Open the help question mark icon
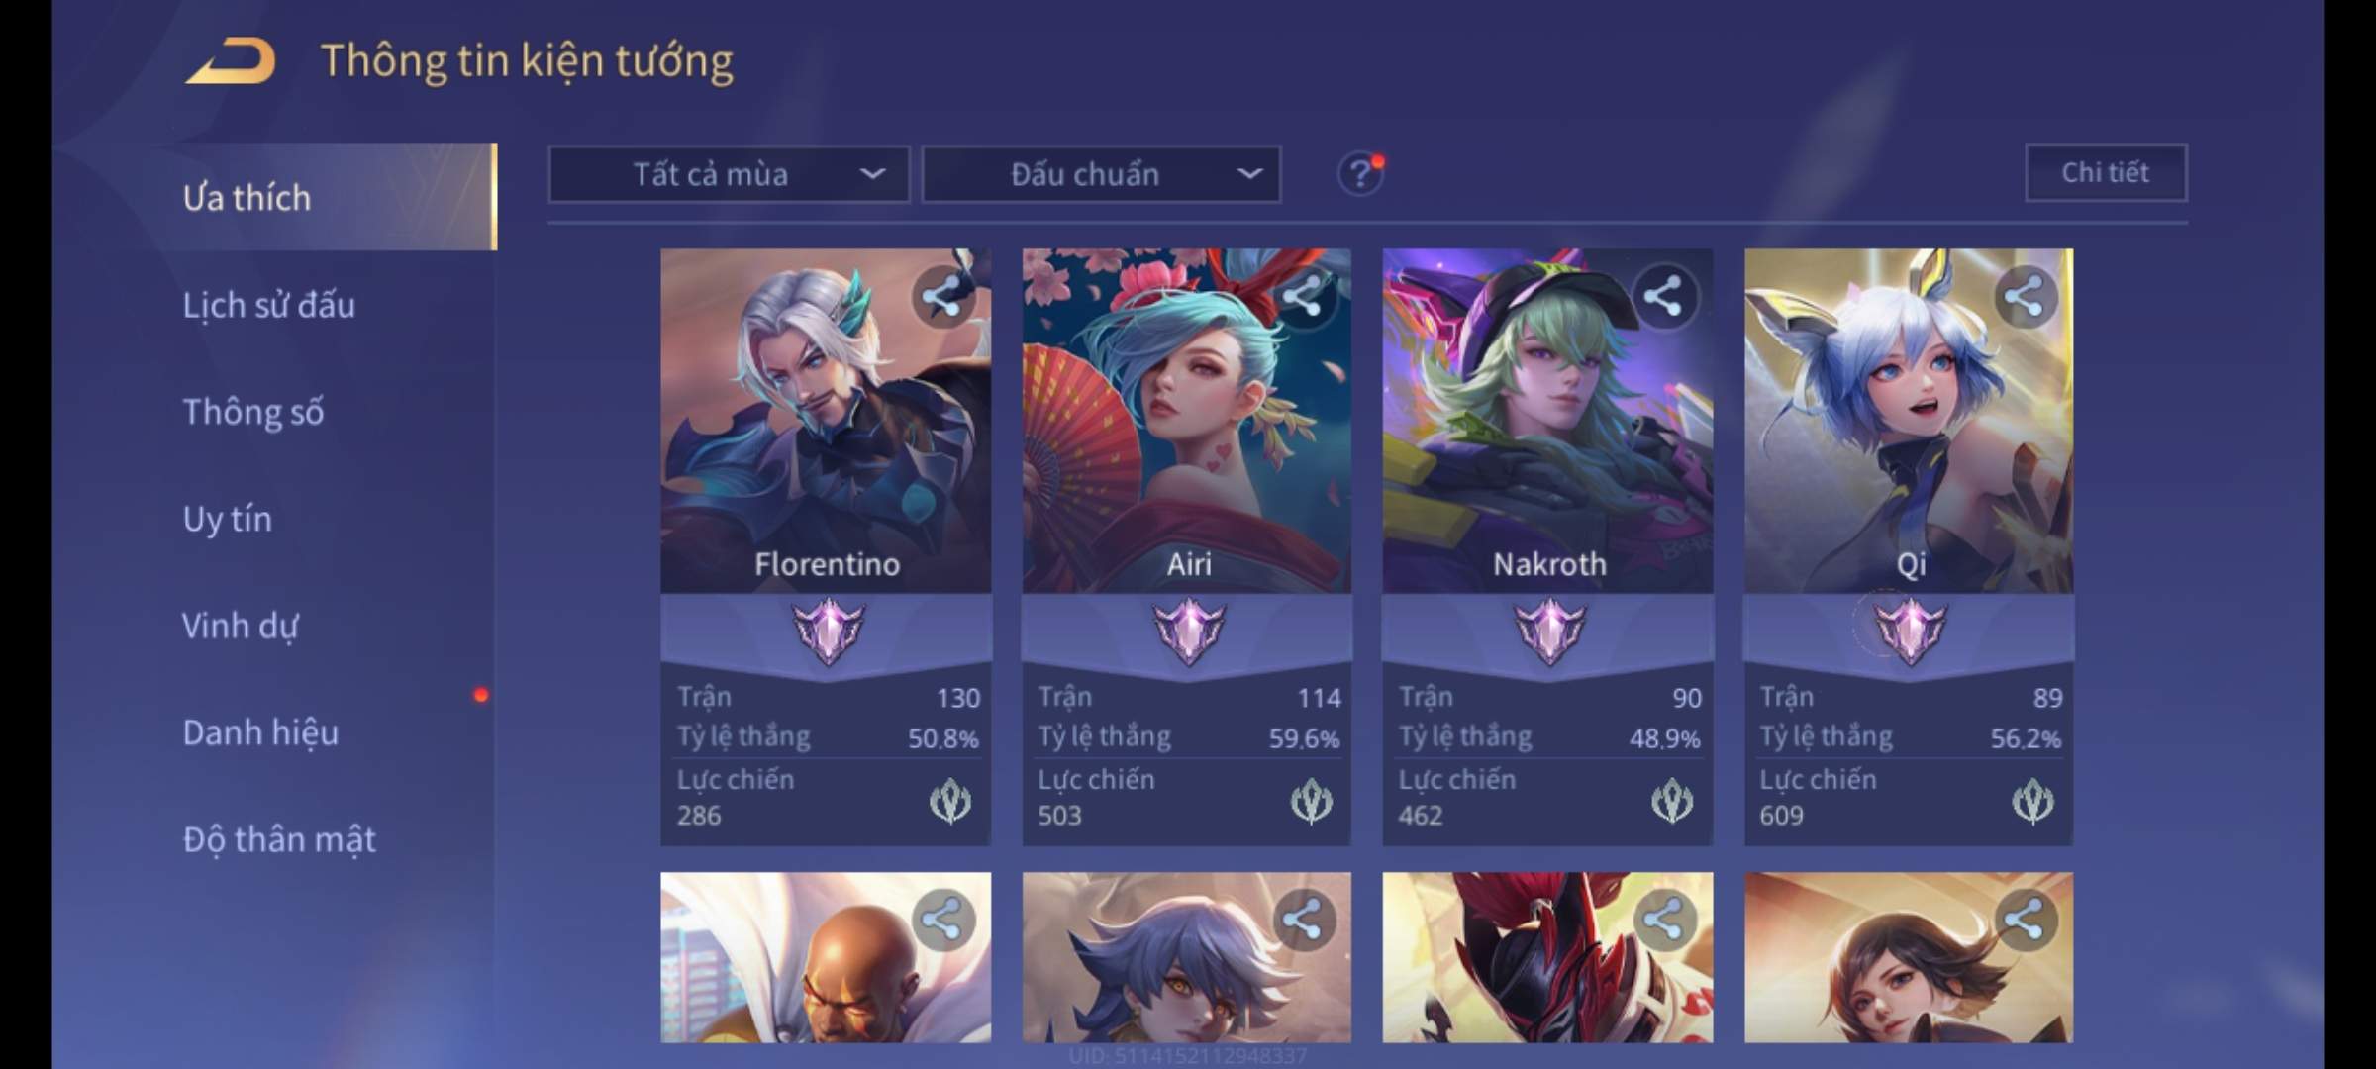 (x=1360, y=174)
